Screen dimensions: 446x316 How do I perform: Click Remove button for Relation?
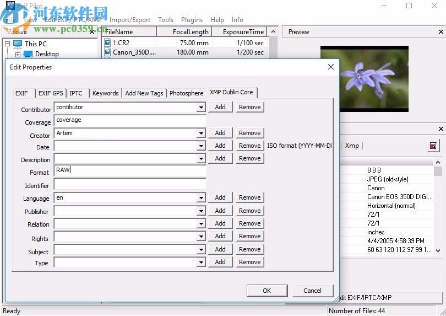(x=250, y=223)
